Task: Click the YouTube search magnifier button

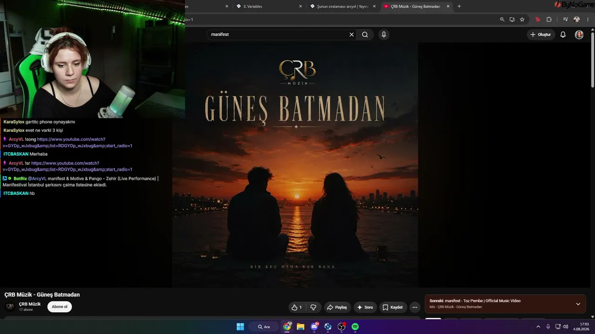Action: [365, 34]
